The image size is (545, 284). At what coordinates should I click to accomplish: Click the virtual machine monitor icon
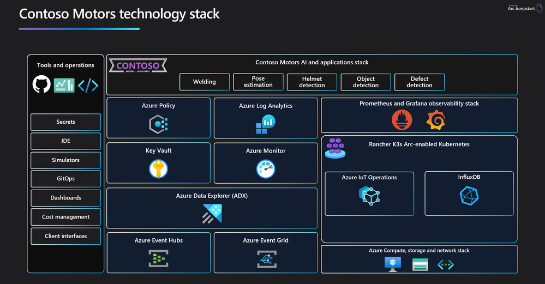(393, 264)
